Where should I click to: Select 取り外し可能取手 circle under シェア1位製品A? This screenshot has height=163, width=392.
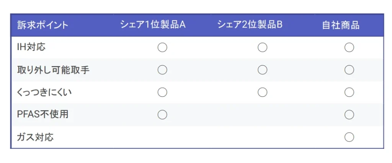click(x=162, y=70)
